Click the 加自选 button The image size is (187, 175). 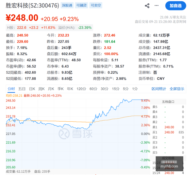[x=175, y=5]
